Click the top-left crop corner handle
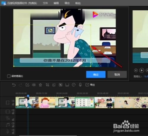148x136 pixels. (14, 25)
